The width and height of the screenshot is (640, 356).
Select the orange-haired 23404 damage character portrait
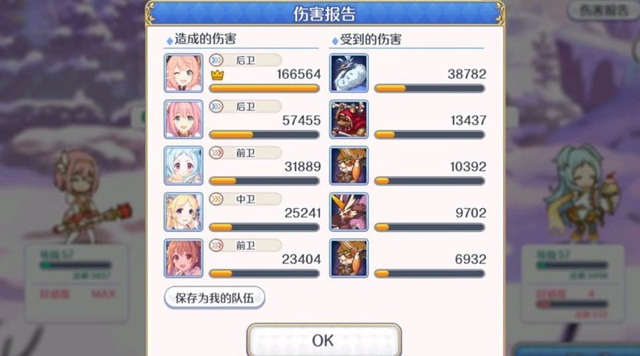(x=183, y=258)
